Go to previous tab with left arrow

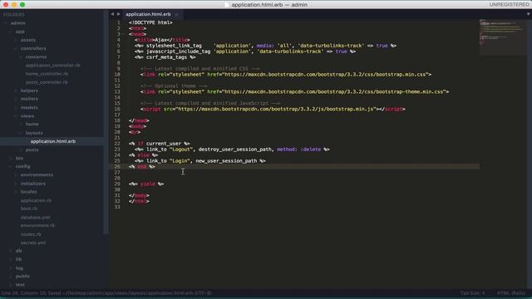[x=112, y=14]
